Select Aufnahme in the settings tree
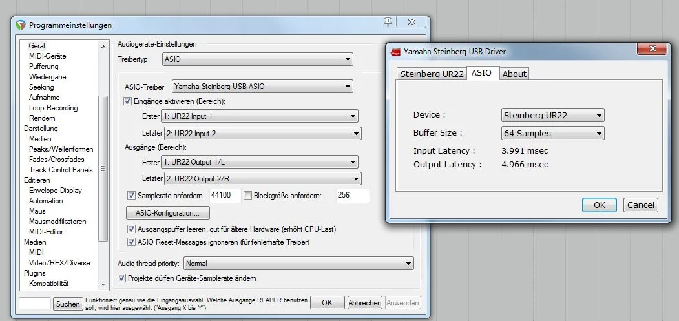 pos(44,98)
